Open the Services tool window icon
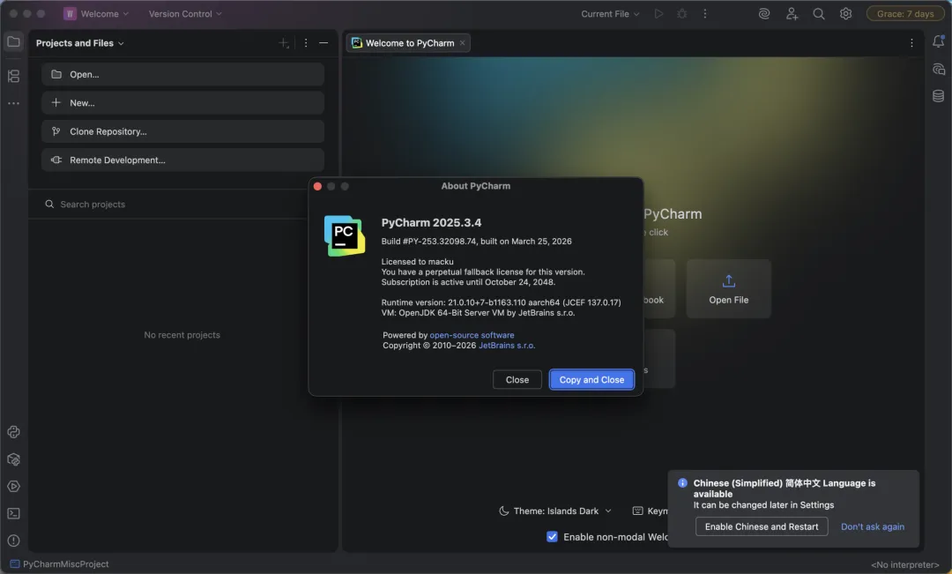Screen dimensions: 952x574 (13, 487)
